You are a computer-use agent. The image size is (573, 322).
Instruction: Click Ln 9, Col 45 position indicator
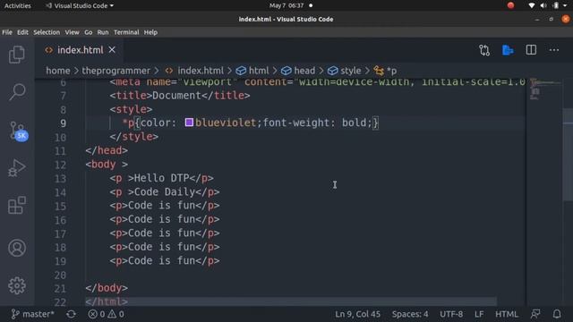(x=357, y=314)
